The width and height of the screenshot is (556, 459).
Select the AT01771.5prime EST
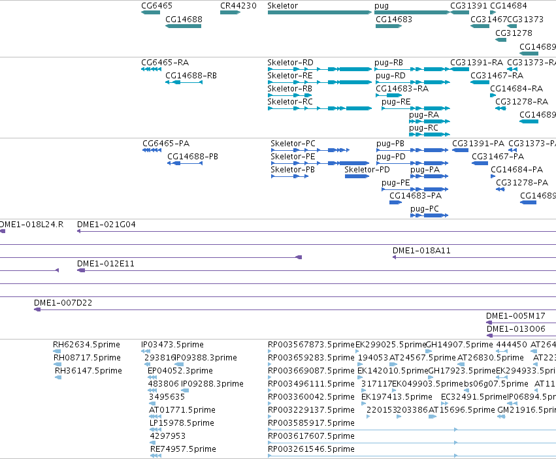pos(155,417)
